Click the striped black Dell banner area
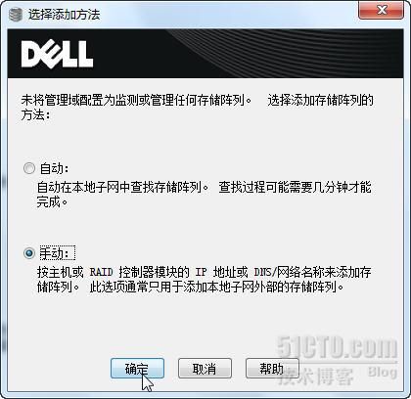Viewport: 411px width, 399px height. 205,54
